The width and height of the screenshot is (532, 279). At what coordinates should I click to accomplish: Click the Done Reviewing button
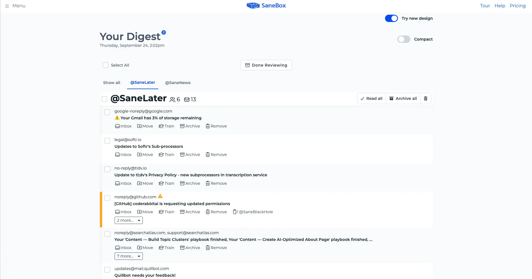tap(266, 65)
